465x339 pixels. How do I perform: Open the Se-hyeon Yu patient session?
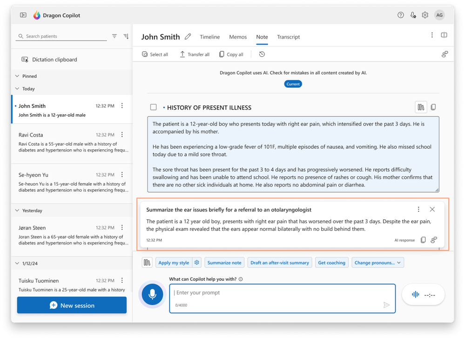click(72, 183)
